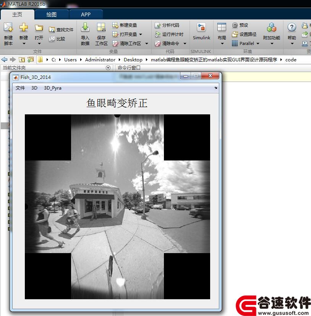
Task: Click the Back arrow in address bar
Action: point(4,59)
